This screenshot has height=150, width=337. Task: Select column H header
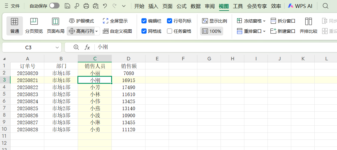click(232, 59)
